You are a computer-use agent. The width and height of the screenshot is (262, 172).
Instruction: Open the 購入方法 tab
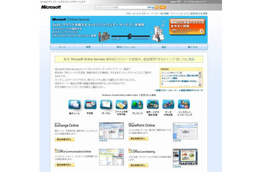[x=193, y=47]
